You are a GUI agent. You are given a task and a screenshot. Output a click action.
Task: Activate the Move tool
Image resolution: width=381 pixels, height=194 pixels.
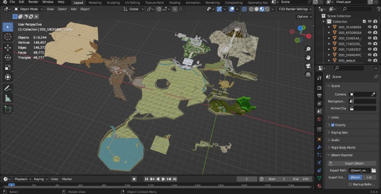(x=8, y=48)
